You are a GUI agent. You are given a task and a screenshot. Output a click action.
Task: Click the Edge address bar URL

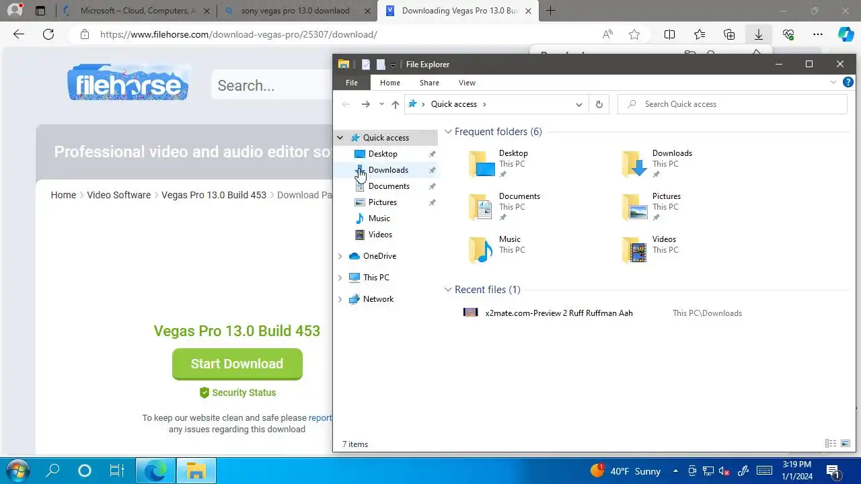(x=239, y=34)
